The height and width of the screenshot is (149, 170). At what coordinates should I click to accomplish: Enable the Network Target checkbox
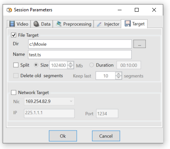point(14,92)
